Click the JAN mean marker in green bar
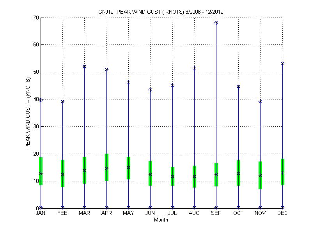Image resolution: width=312 pixels, height=234 pixels. pyautogui.click(x=41, y=173)
